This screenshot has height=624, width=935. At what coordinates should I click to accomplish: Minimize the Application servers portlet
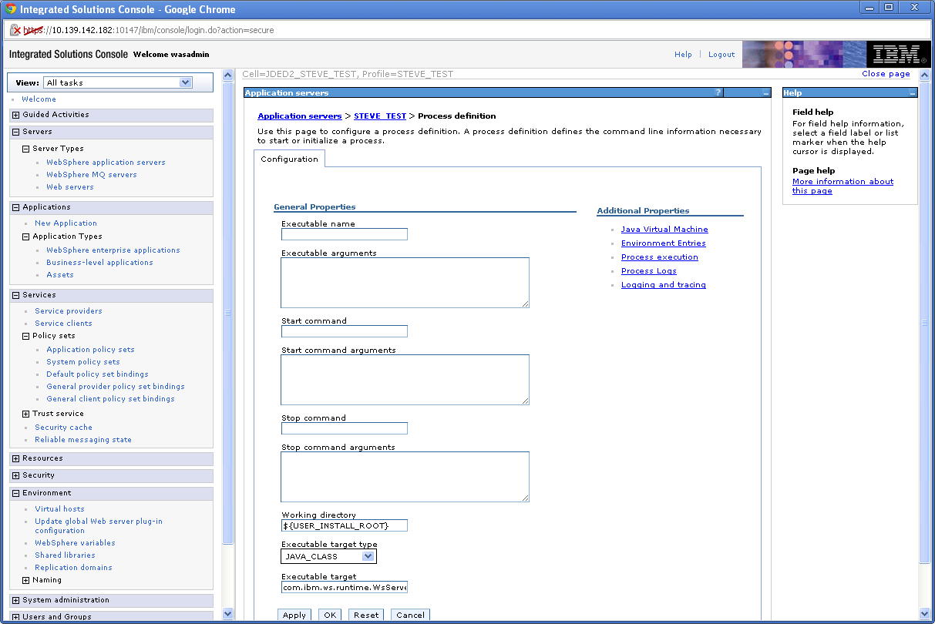pyautogui.click(x=765, y=92)
